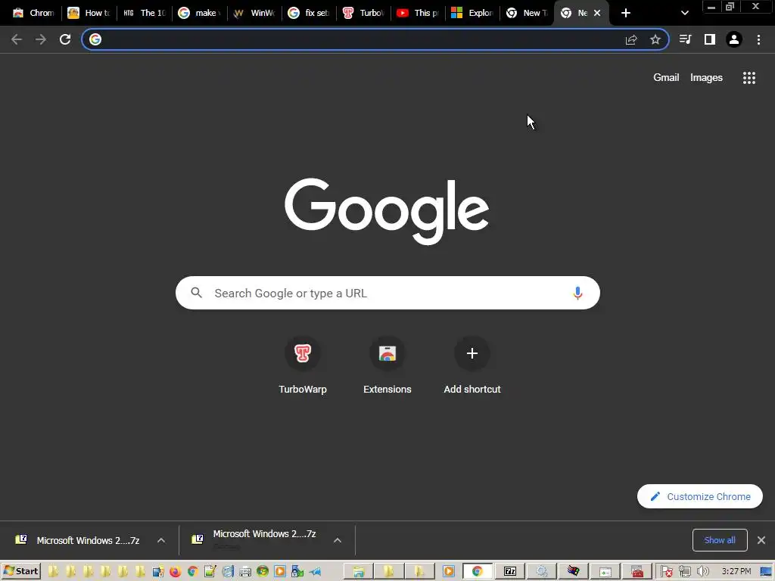Switch to the 'make' Google search tab
Image resolution: width=775 pixels, height=581 pixels.
[x=199, y=13]
